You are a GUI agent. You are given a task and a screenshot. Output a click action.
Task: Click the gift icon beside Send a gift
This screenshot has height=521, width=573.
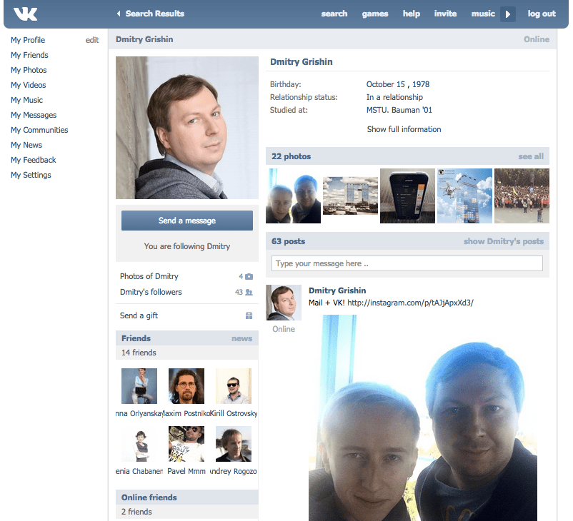[x=249, y=315]
